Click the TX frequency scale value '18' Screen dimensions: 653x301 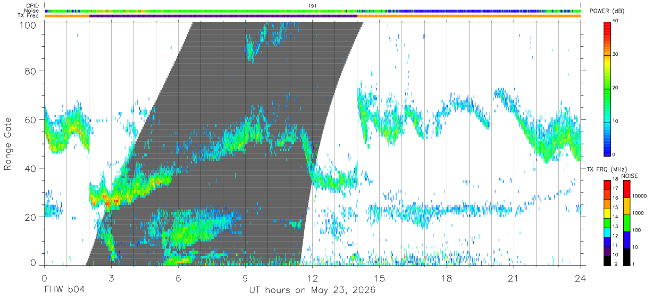[616, 179]
